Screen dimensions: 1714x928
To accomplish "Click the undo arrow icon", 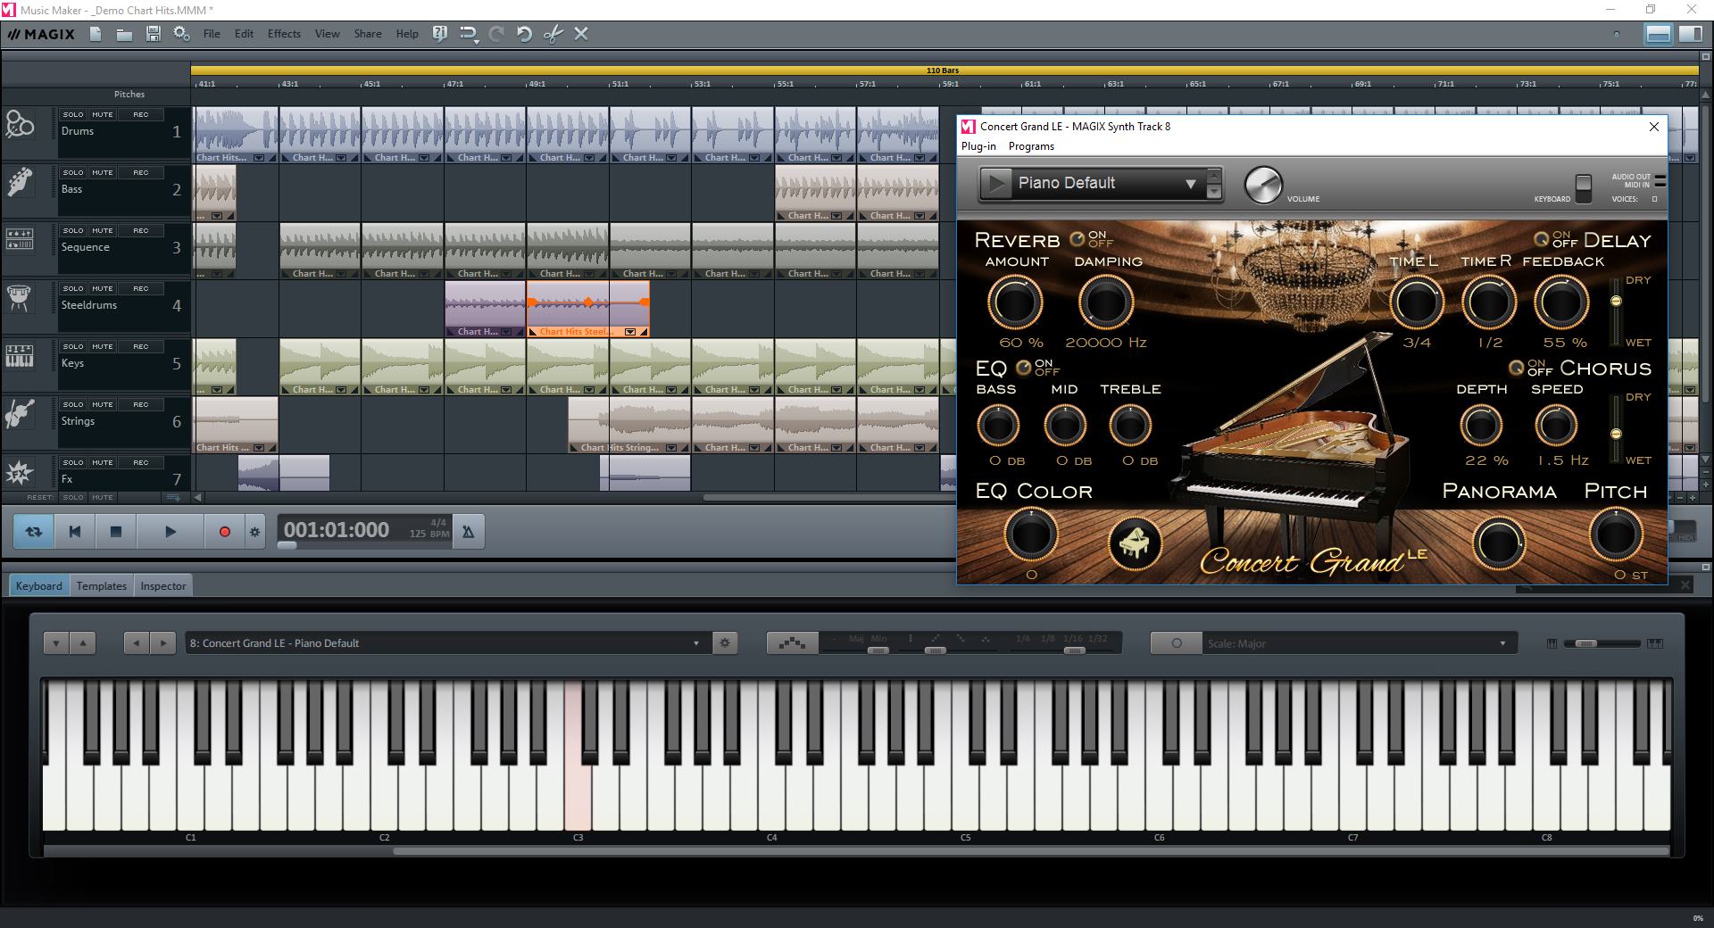I will pos(524,34).
